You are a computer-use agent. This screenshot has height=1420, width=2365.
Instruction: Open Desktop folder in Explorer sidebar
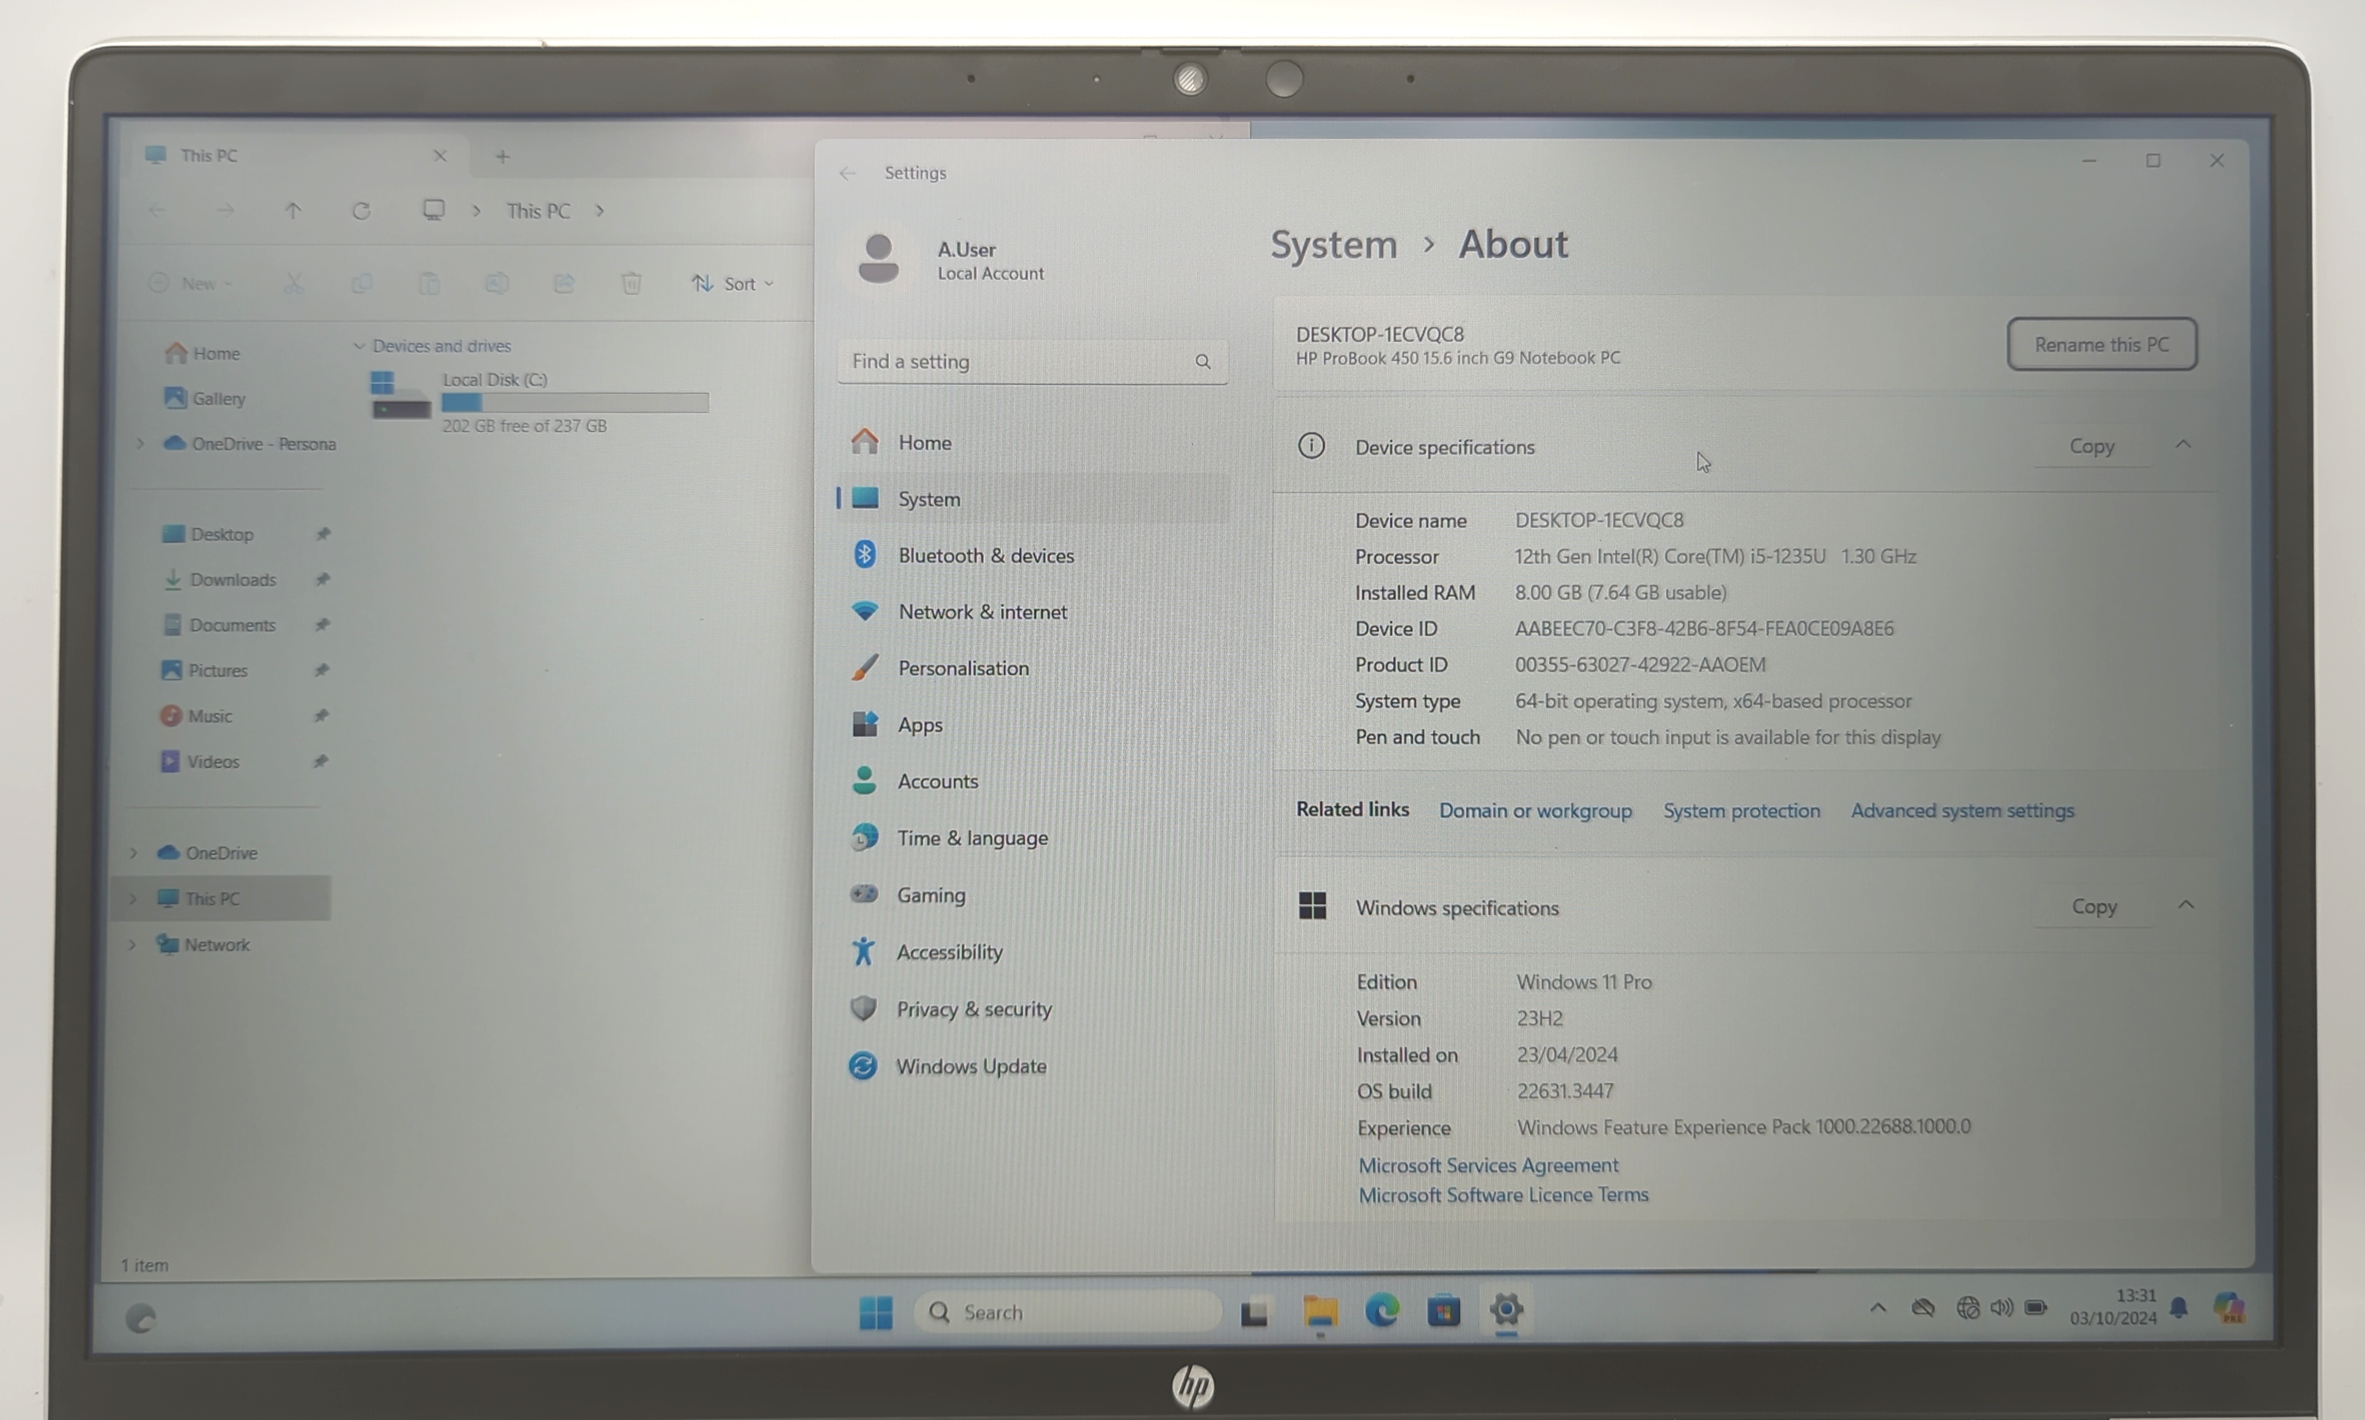pyautogui.click(x=208, y=534)
